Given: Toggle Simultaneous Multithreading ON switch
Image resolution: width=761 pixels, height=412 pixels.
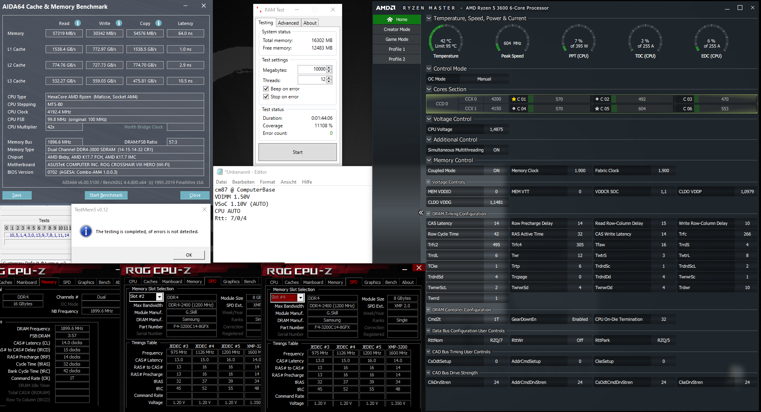Looking at the screenshot, I should 496,150.
